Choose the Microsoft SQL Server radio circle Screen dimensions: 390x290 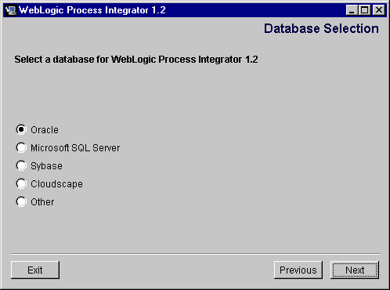coord(21,147)
